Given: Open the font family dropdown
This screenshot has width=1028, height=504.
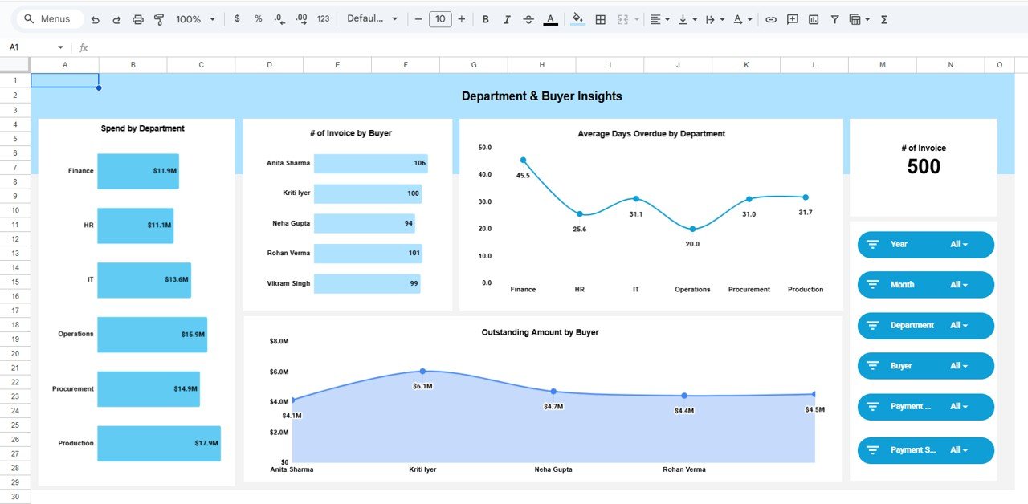Looking at the screenshot, I should 371,18.
